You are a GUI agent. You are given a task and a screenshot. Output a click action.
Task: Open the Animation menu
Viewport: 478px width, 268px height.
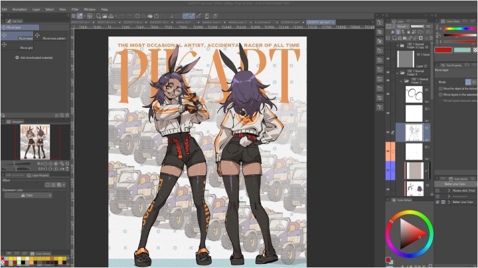tap(19, 9)
